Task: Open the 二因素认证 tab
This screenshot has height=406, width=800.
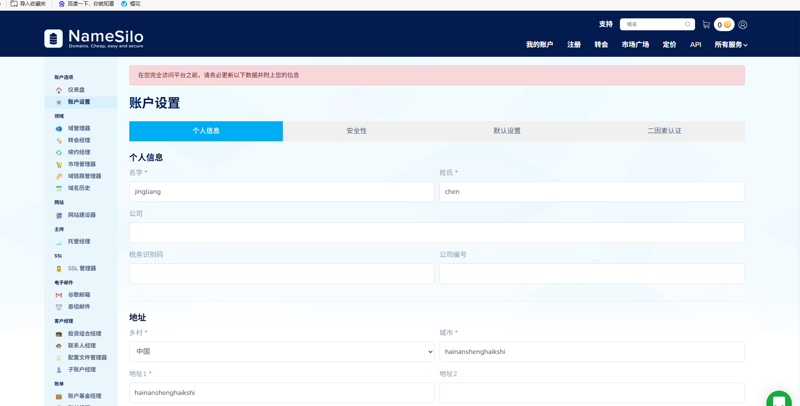Action: (x=664, y=131)
